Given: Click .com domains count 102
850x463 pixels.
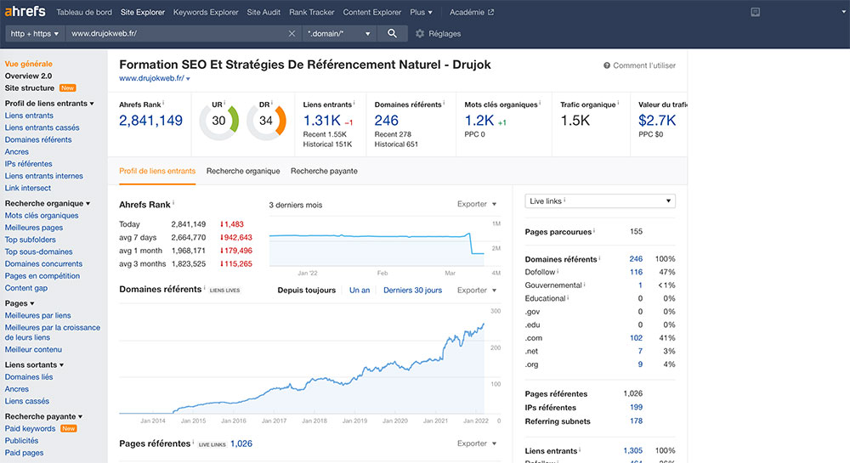Looking at the screenshot, I should tap(636, 338).
